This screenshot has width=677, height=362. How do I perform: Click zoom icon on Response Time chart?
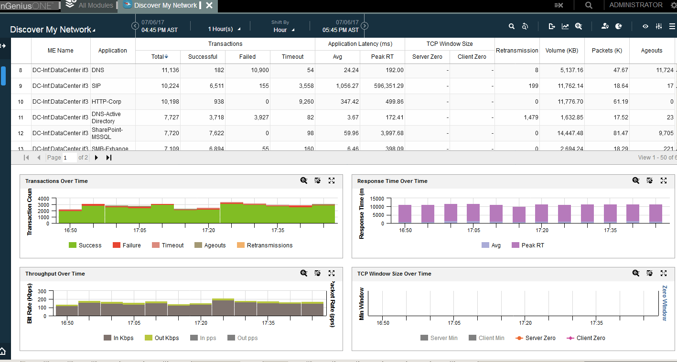(x=636, y=181)
